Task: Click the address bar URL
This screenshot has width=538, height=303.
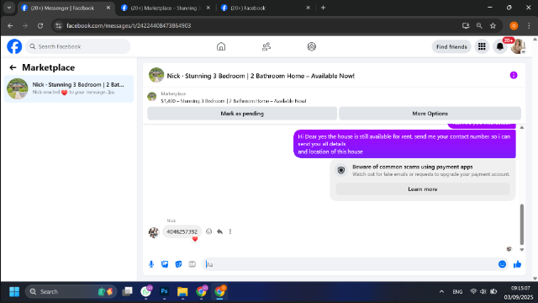Action: click(129, 26)
